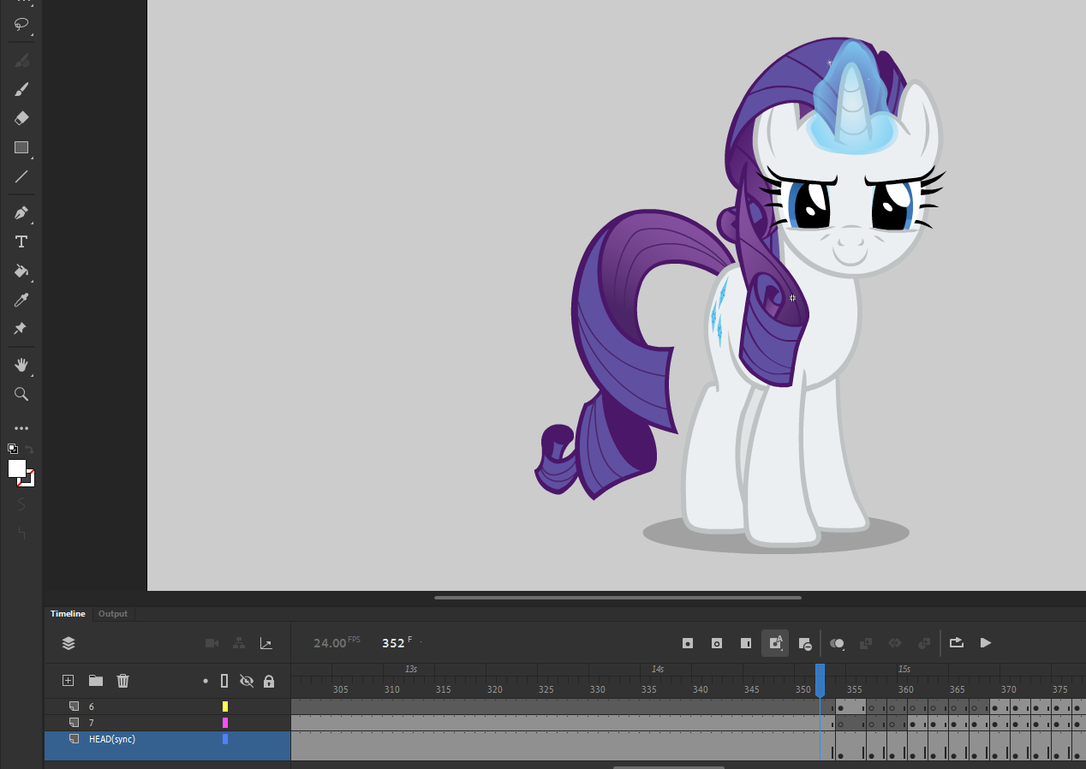Select the Hand tool
The width and height of the screenshot is (1086, 769).
[x=21, y=365]
